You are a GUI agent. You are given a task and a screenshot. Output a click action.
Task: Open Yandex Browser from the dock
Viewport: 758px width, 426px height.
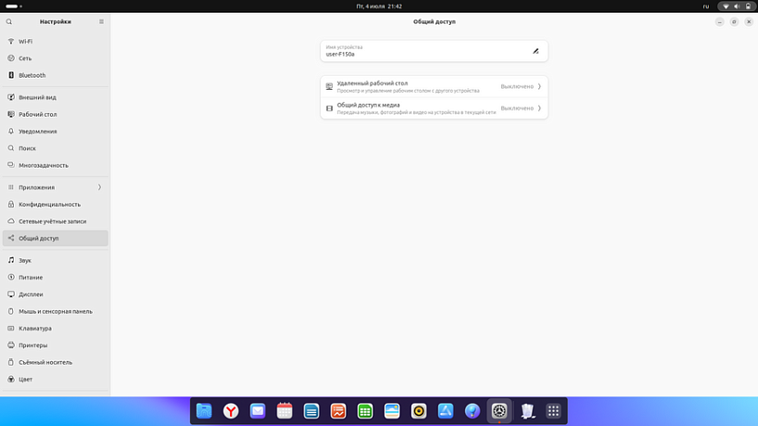[231, 410]
